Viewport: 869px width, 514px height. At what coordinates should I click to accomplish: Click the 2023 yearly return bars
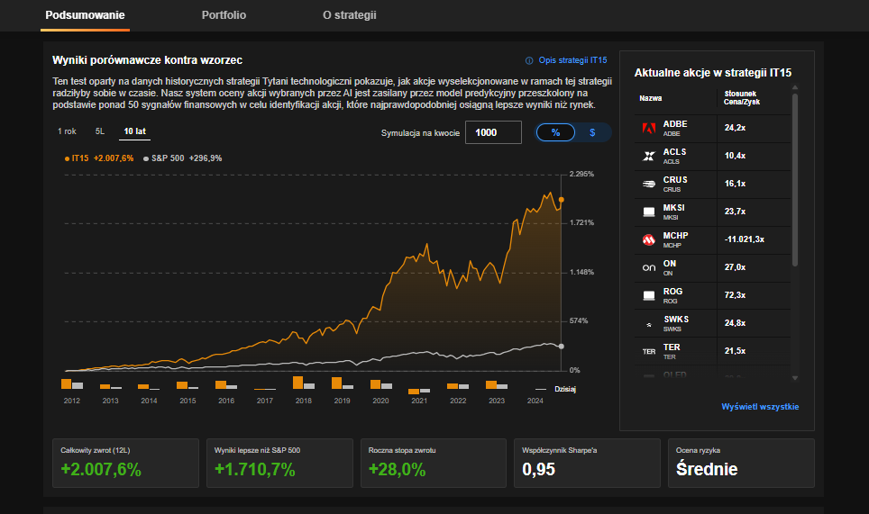click(x=497, y=384)
